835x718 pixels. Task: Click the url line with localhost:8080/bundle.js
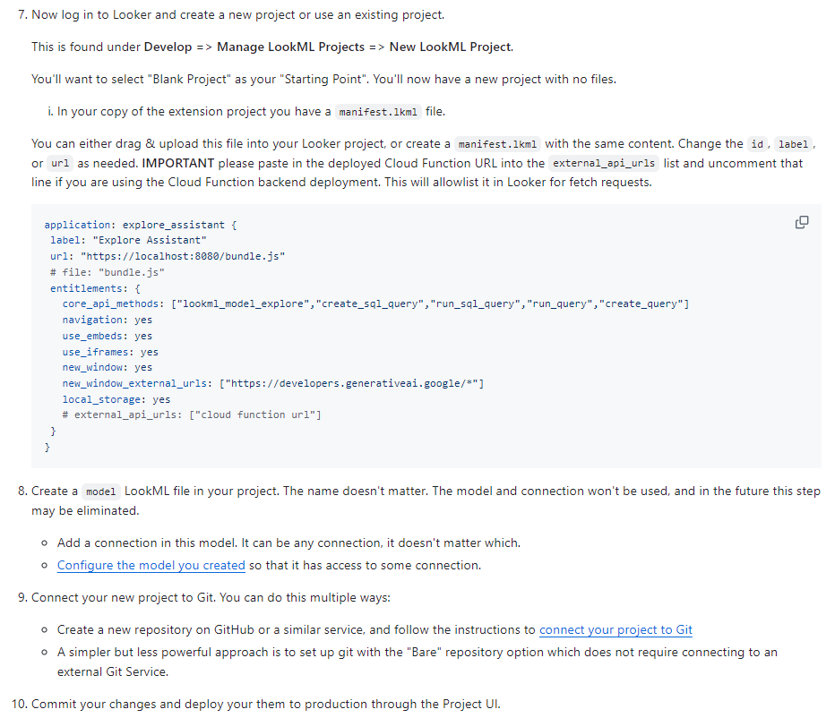coord(168,256)
